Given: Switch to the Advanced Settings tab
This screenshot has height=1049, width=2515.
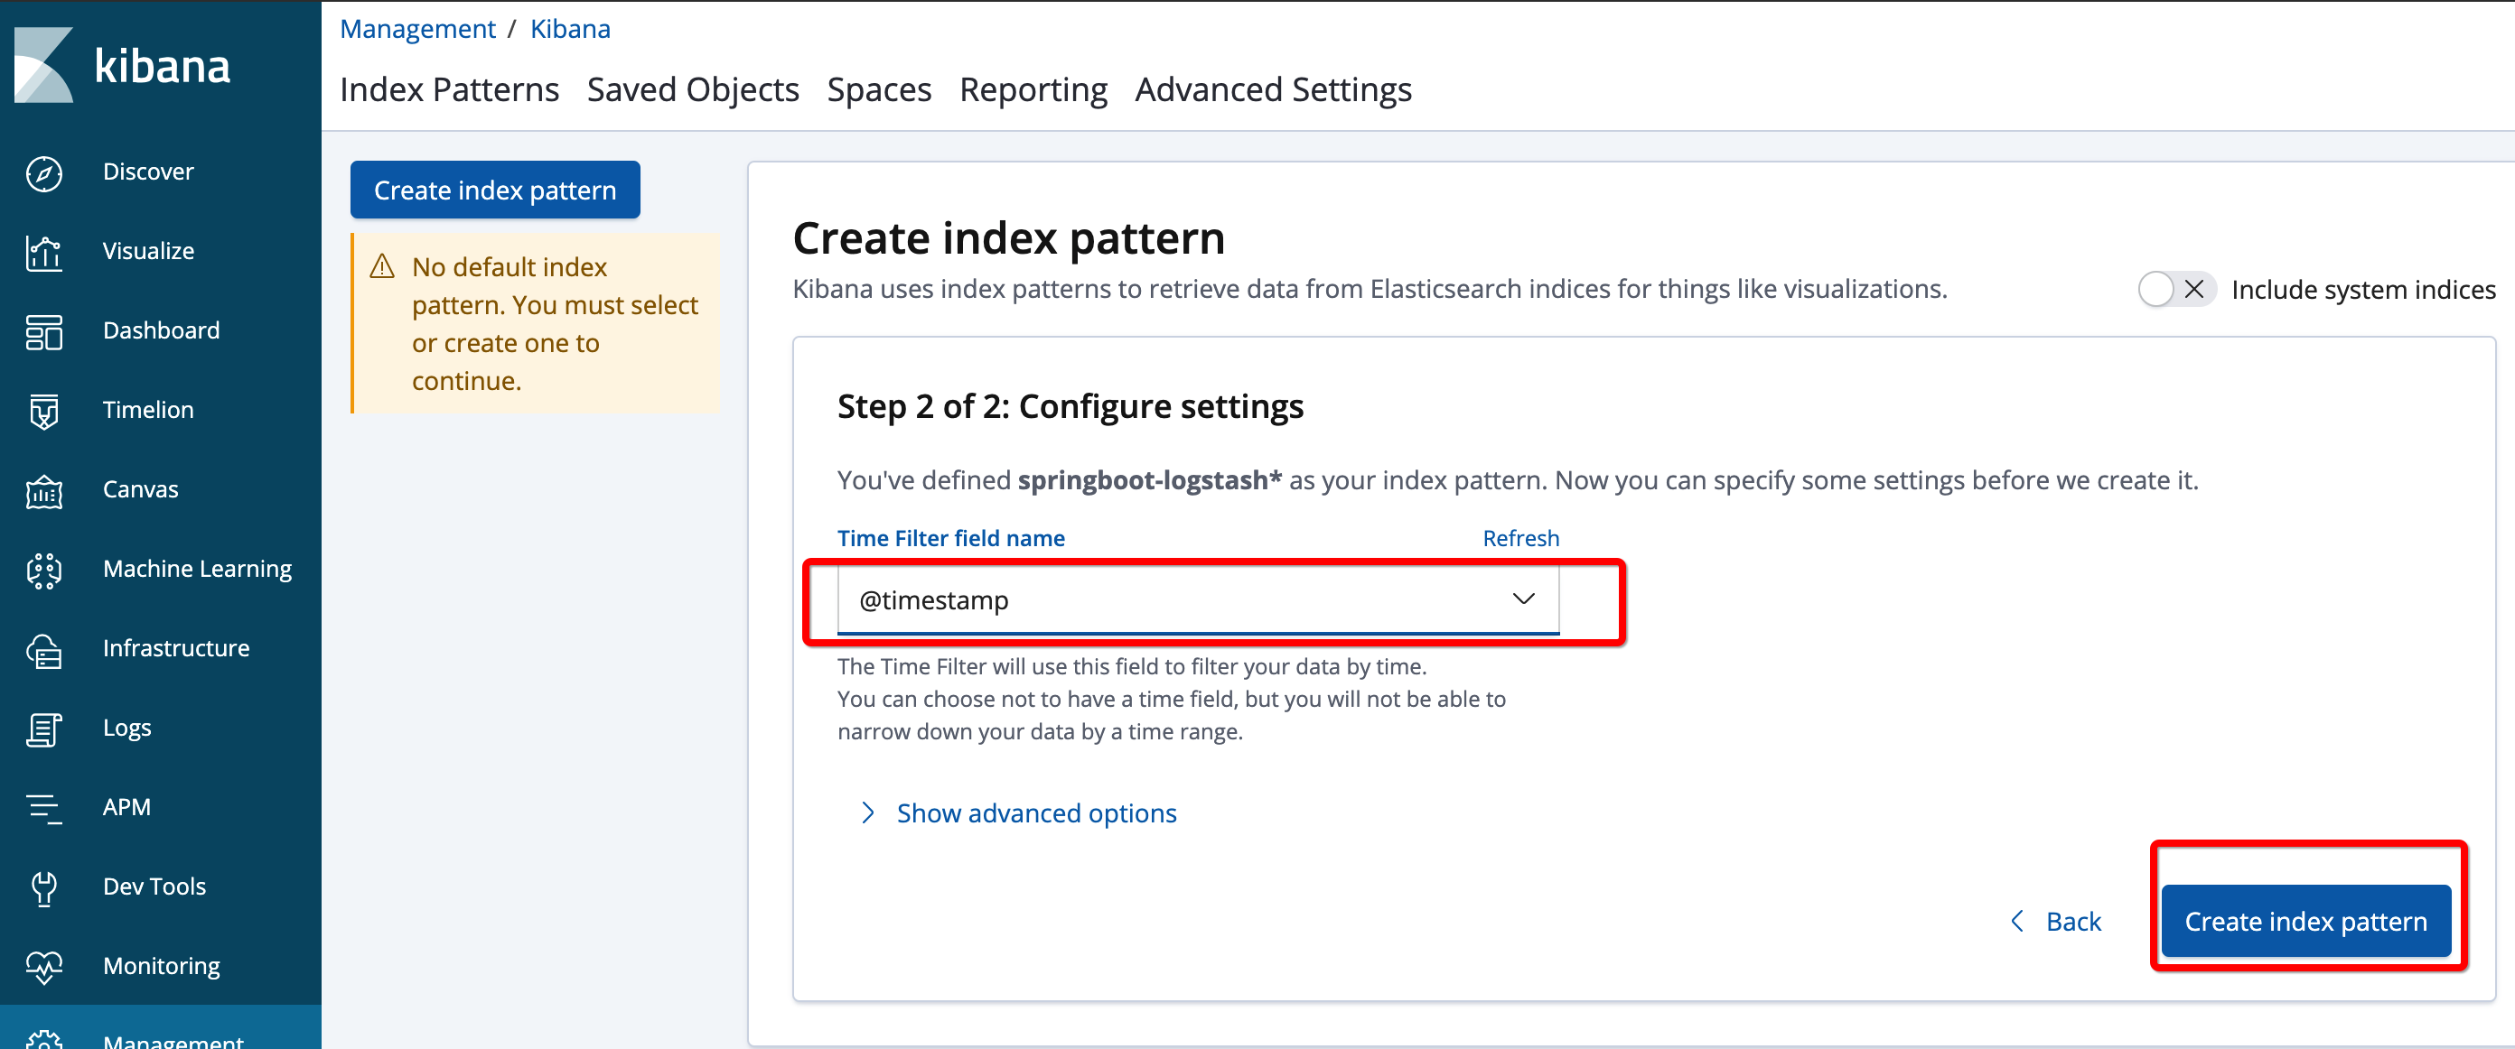Looking at the screenshot, I should (1273, 89).
